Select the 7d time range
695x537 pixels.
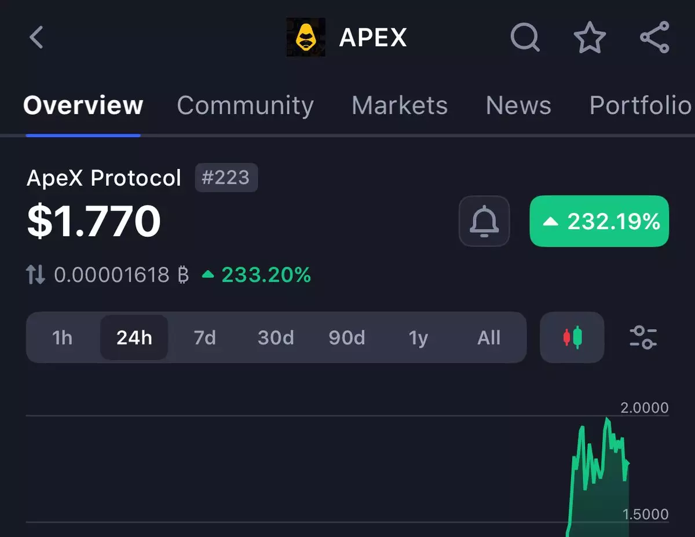(x=204, y=337)
